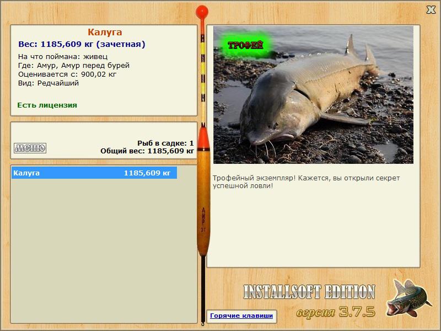Click the Калуга fish photo
The image size is (441, 331).
coord(313,95)
